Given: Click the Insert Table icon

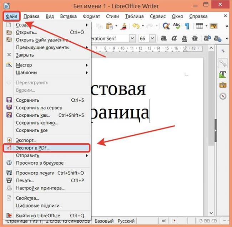Looking at the screenshot, I should click(x=199, y=26).
